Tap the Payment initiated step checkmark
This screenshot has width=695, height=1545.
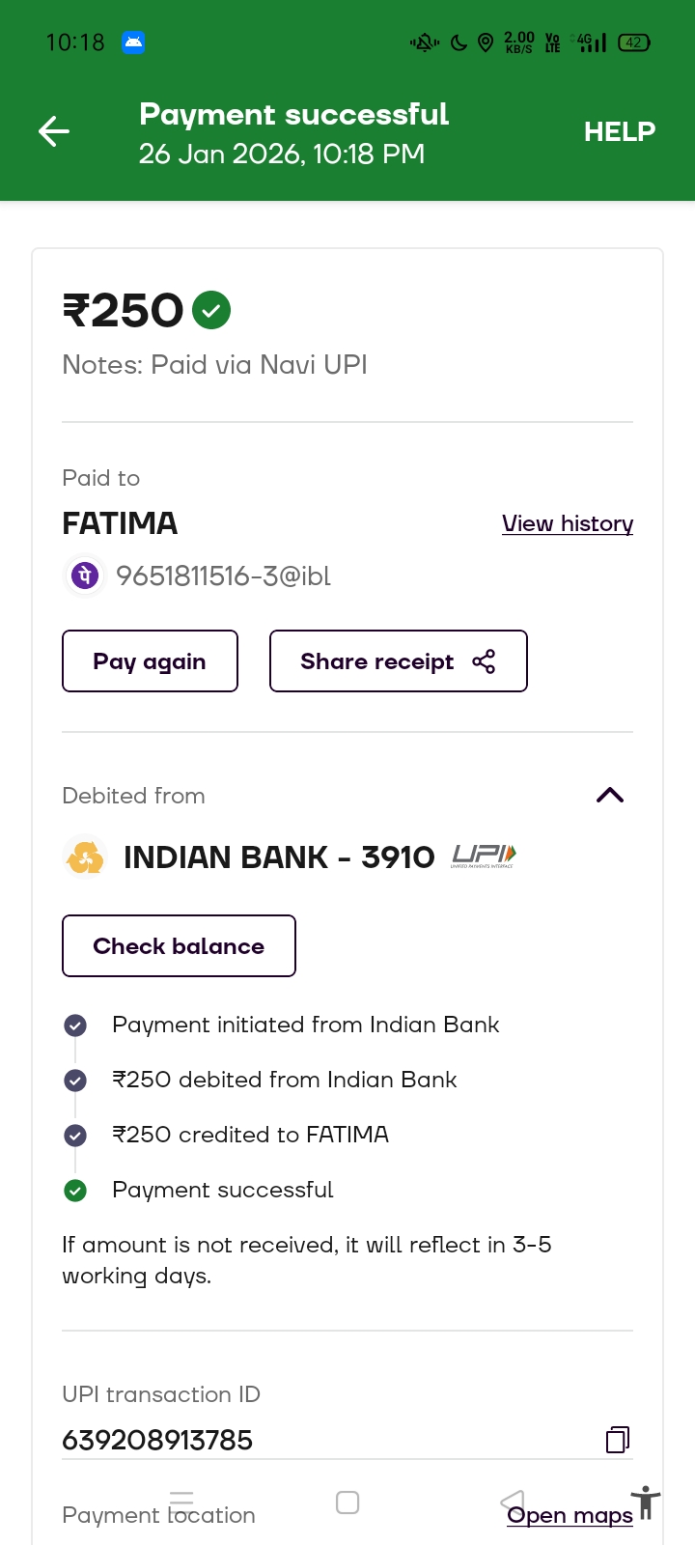pyautogui.click(x=75, y=1025)
